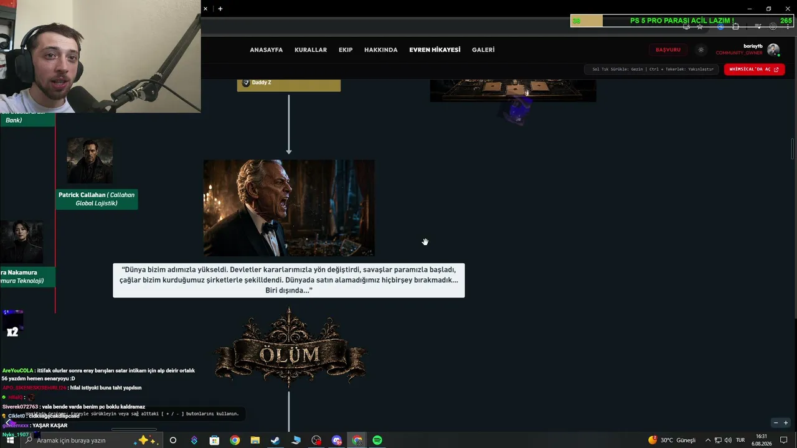Open the recording app taskbar icon

tap(316, 440)
